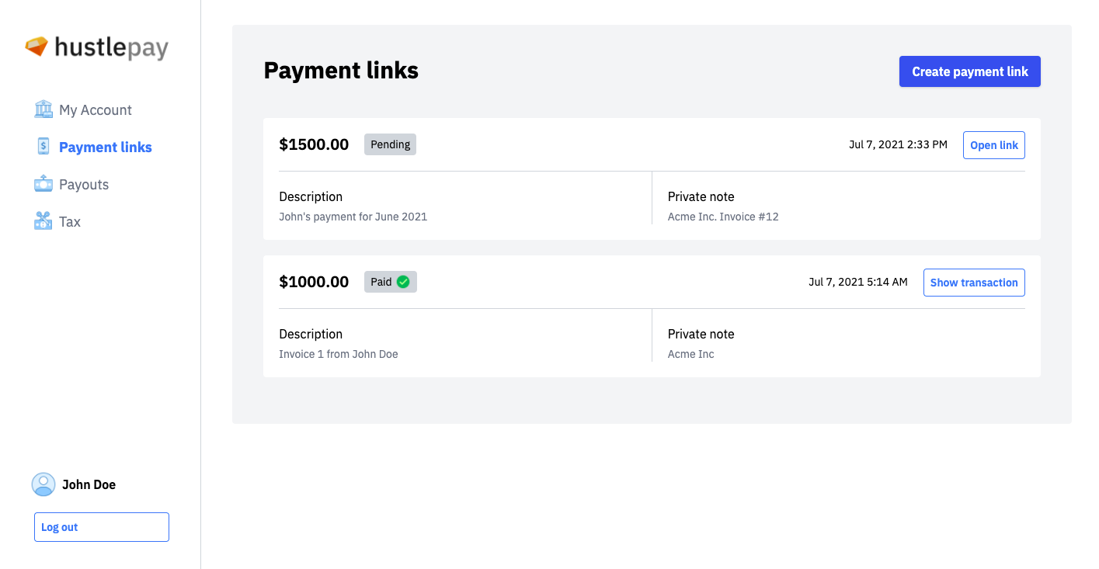This screenshot has height=569, width=1099.
Task: Open the My Account menu item
Action: [x=95, y=110]
